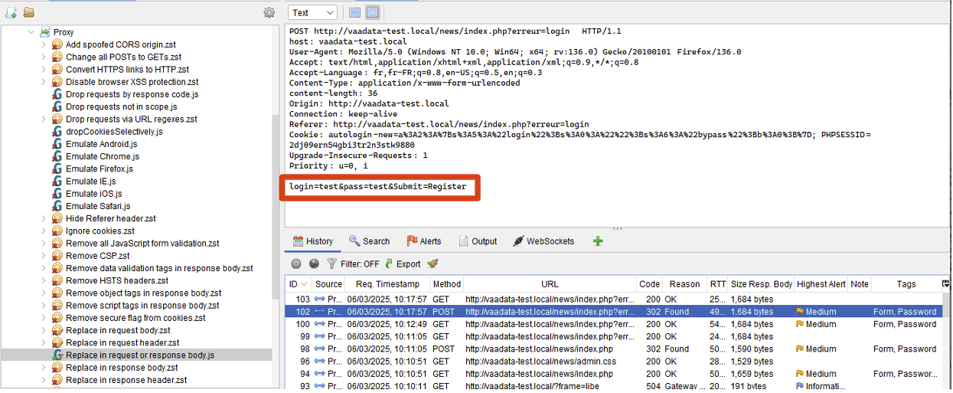The height and width of the screenshot is (393, 953).
Task: Toggle the split header/body view button
Action: click(x=354, y=12)
